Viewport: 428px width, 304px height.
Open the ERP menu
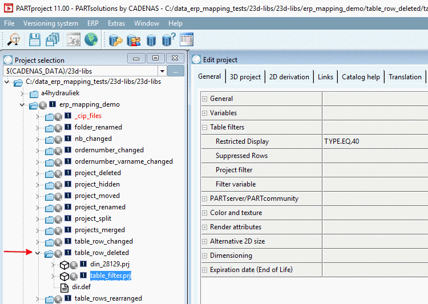(x=93, y=23)
